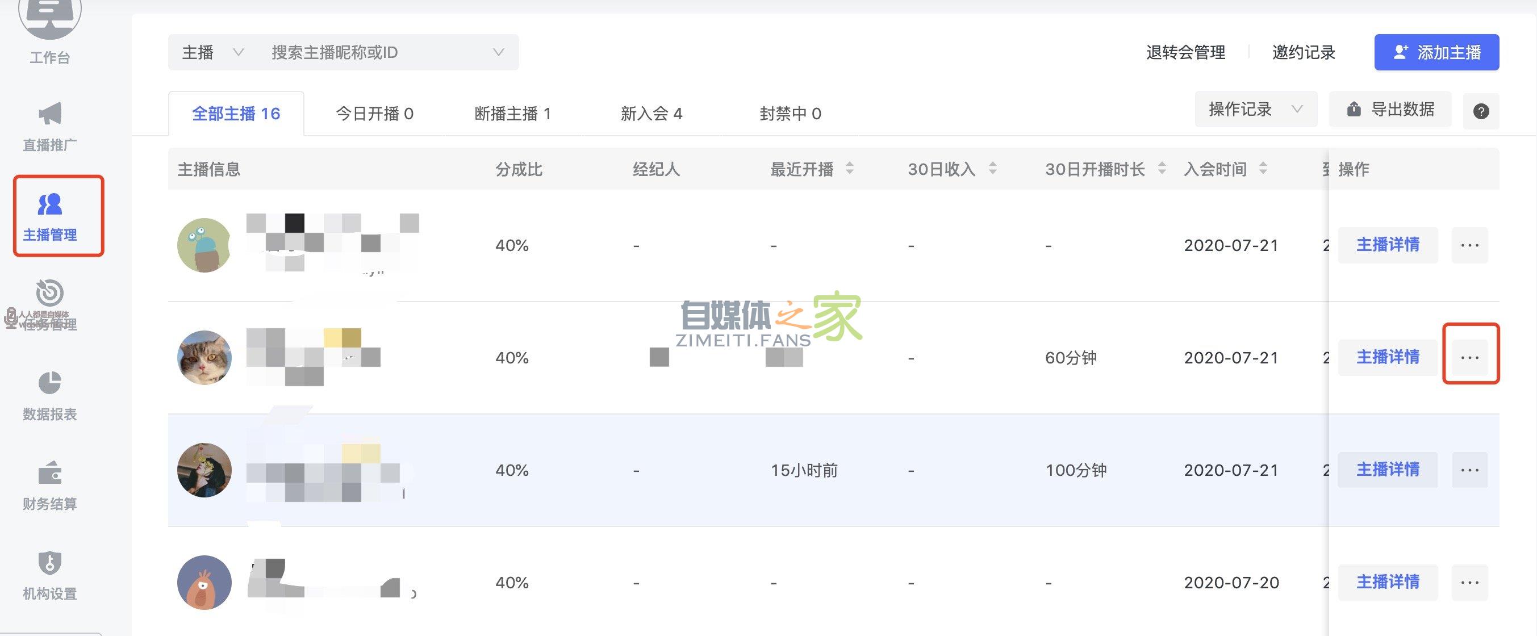Open 任务管理 target sidebar icon
This screenshot has width=1537, height=636.
pyautogui.click(x=49, y=294)
